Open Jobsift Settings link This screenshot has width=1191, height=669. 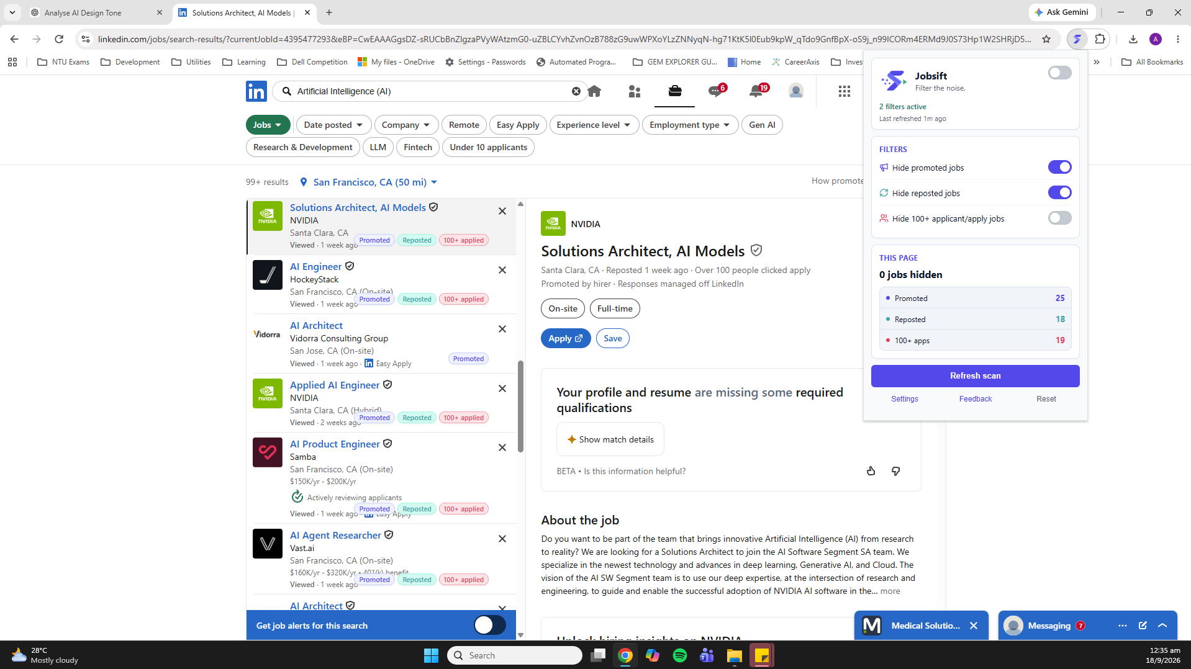[x=904, y=399]
